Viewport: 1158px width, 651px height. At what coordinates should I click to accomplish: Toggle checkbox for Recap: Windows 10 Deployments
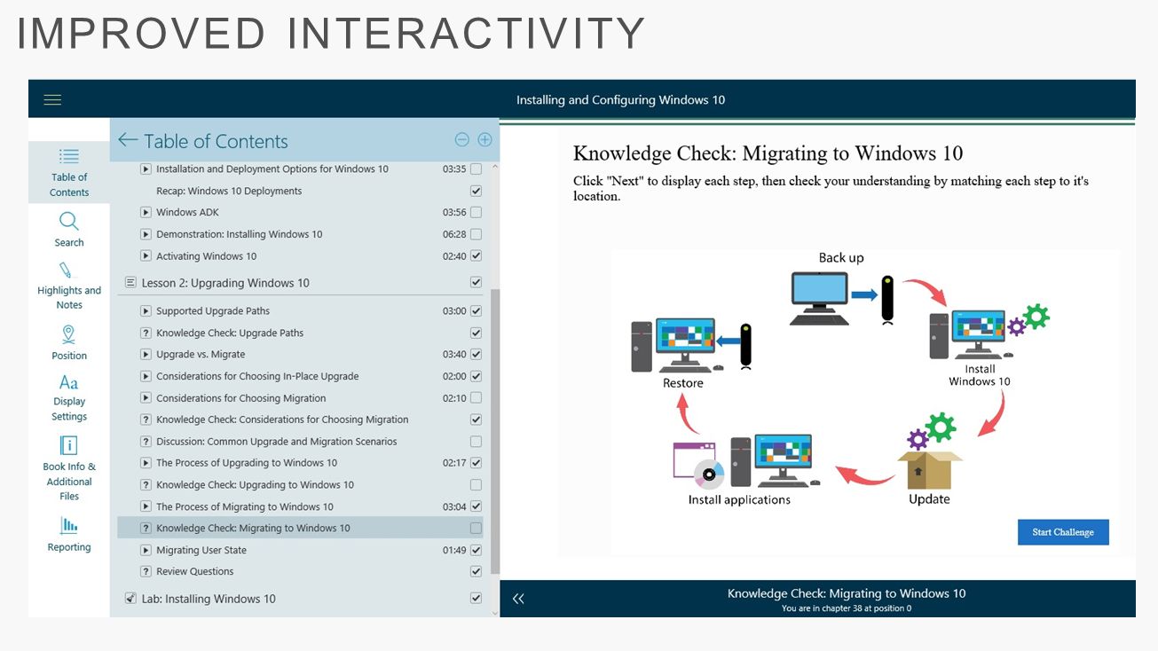click(x=476, y=191)
